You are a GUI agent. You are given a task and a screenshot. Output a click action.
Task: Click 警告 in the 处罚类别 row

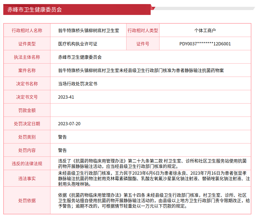(x=62, y=137)
